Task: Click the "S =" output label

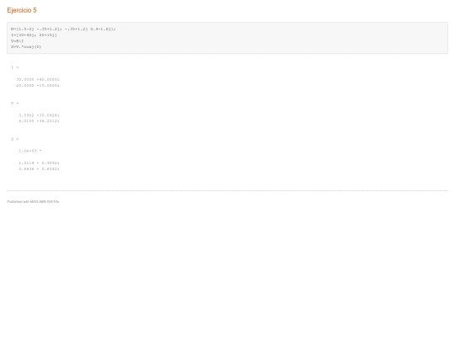Action: (x=15, y=139)
